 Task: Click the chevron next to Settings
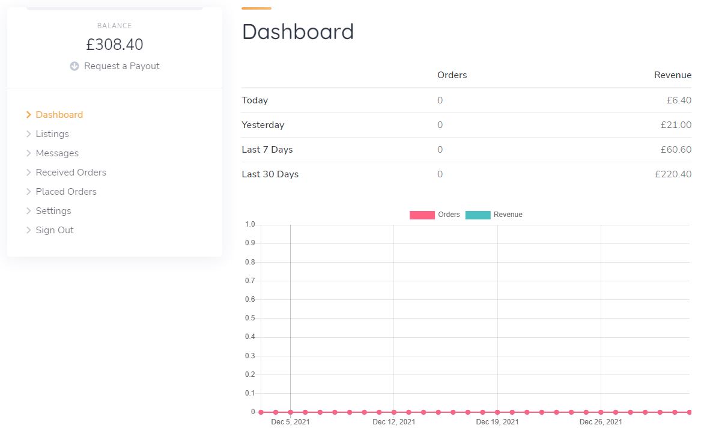click(28, 210)
